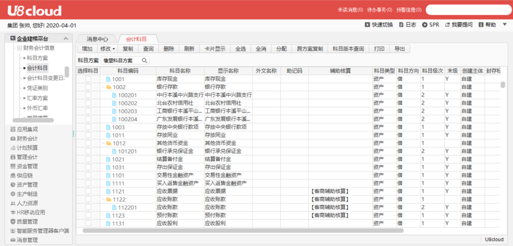Open the 修改 dropdown arrow

coord(114,49)
